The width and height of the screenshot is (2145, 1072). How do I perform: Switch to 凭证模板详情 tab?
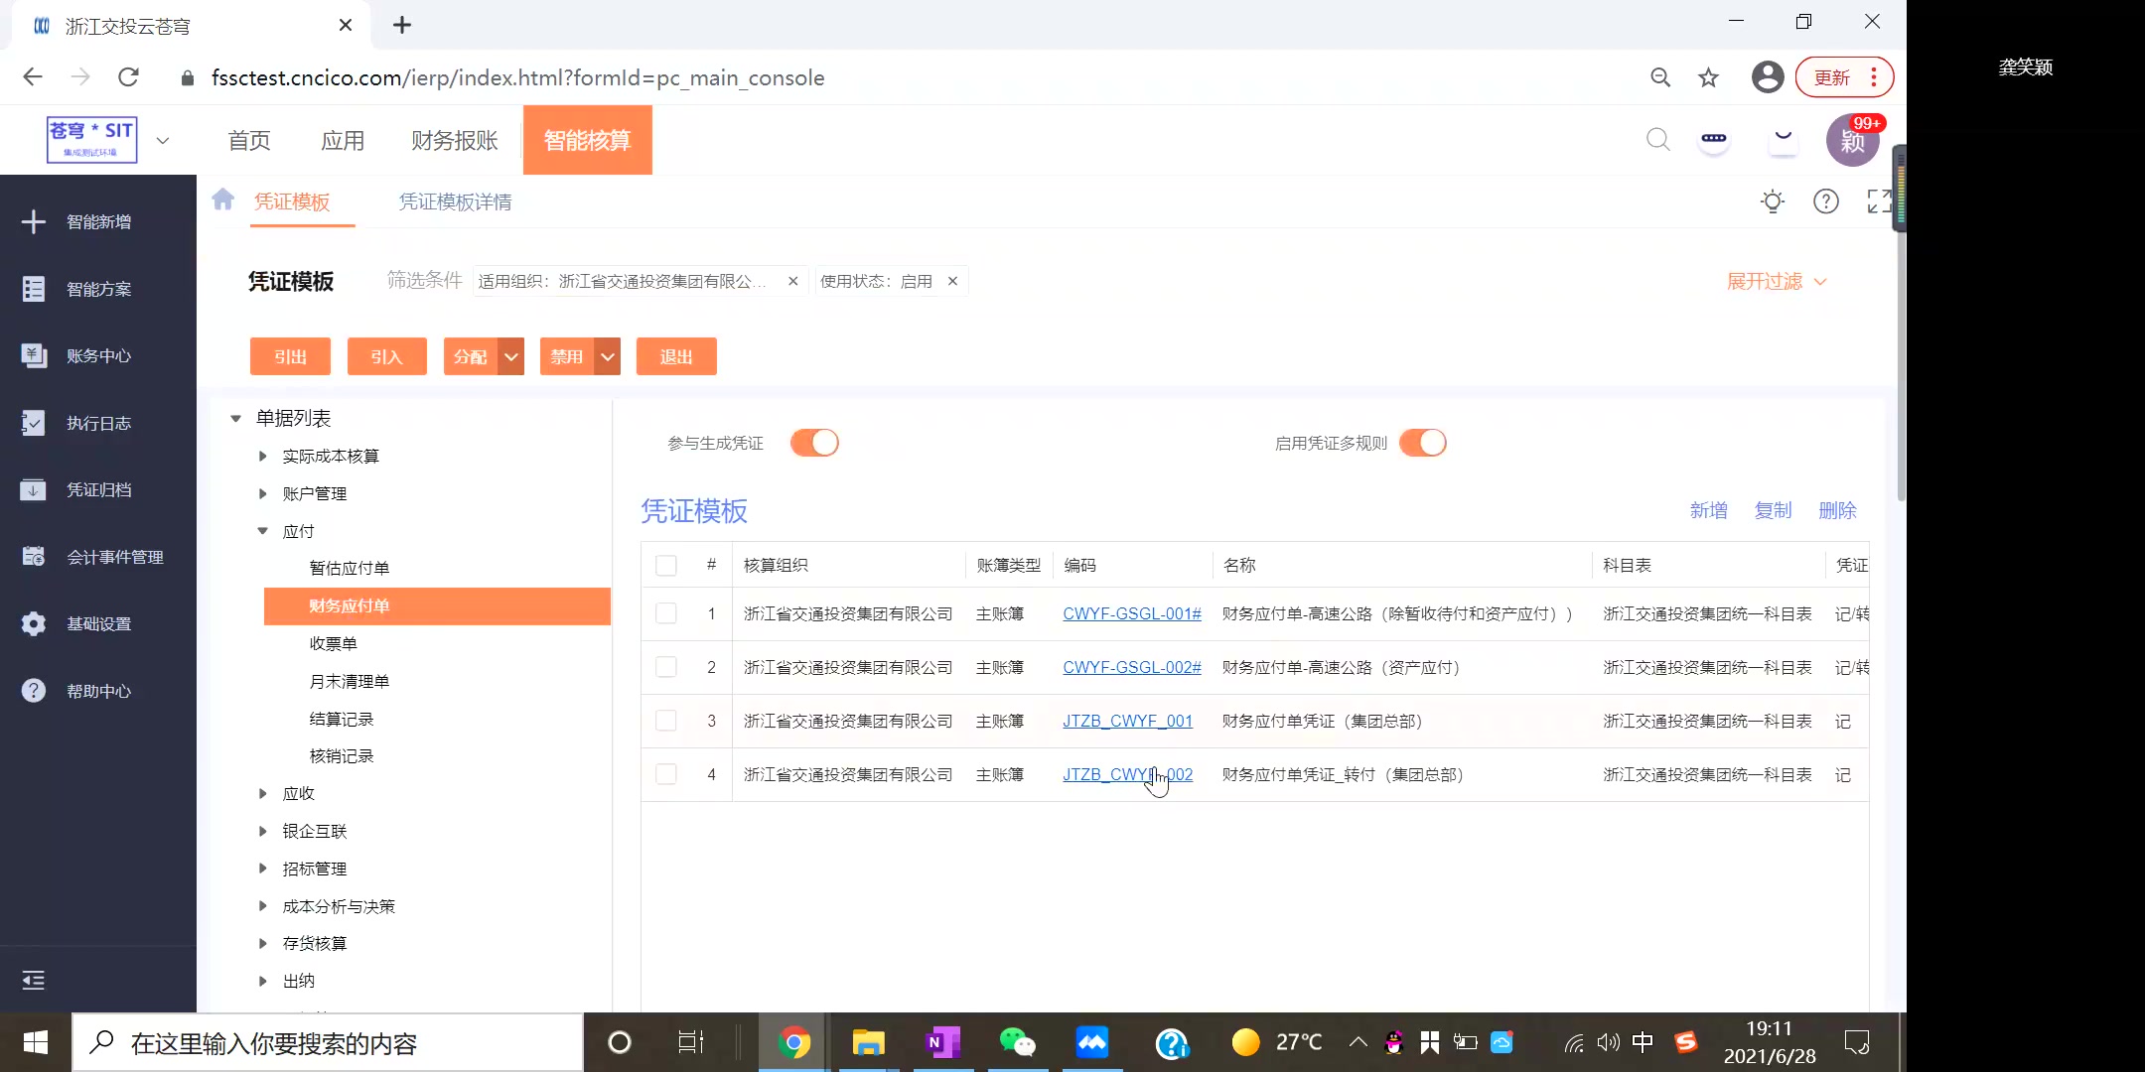coord(456,201)
